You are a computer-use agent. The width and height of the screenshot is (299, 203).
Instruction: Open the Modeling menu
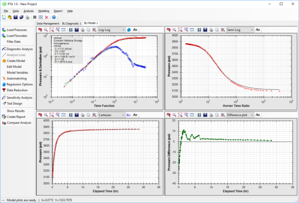pyautogui.click(x=44, y=10)
